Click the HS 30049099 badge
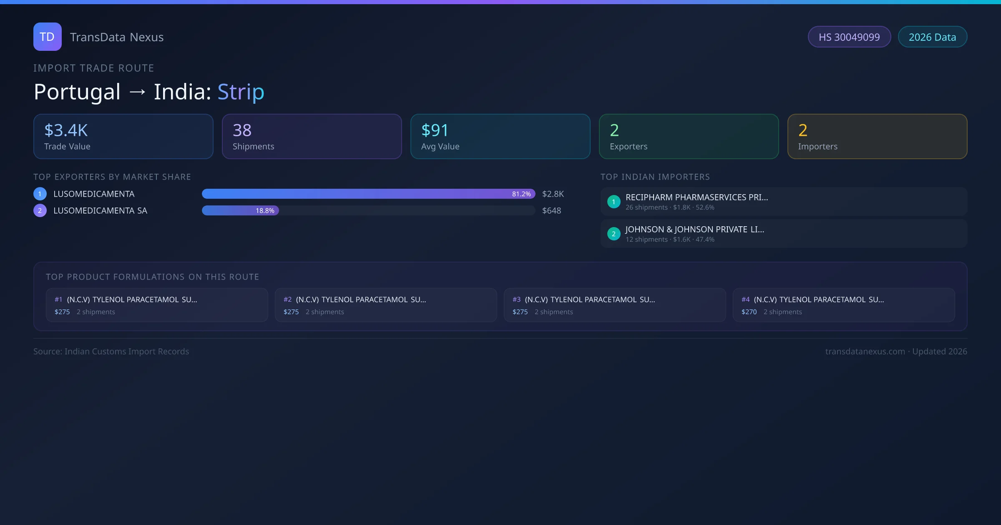The width and height of the screenshot is (1001, 525). pyautogui.click(x=849, y=37)
